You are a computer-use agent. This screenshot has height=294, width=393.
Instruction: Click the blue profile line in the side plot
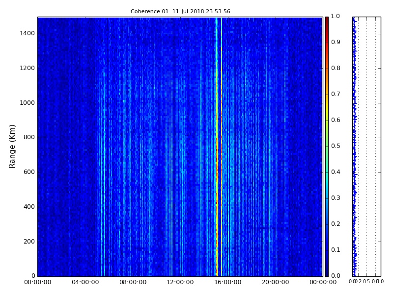point(354,147)
